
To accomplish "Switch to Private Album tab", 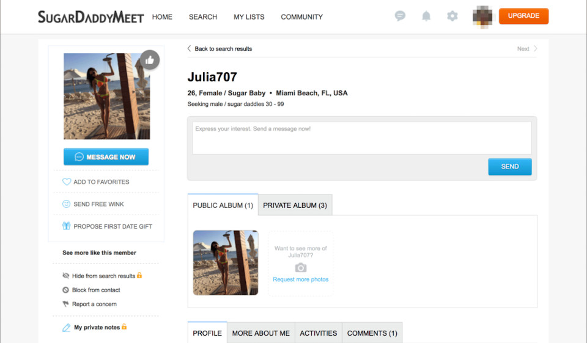I will tap(295, 205).
